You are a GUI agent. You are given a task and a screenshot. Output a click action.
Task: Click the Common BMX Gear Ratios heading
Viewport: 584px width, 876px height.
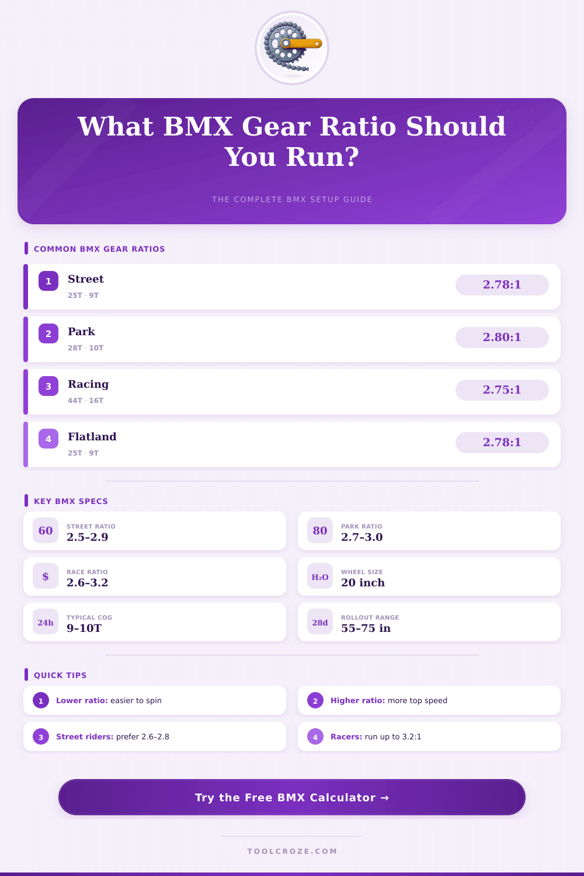pyautogui.click(x=99, y=249)
